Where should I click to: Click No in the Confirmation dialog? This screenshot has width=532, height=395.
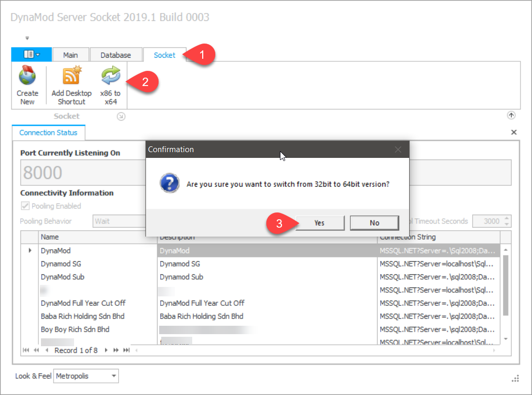click(374, 222)
